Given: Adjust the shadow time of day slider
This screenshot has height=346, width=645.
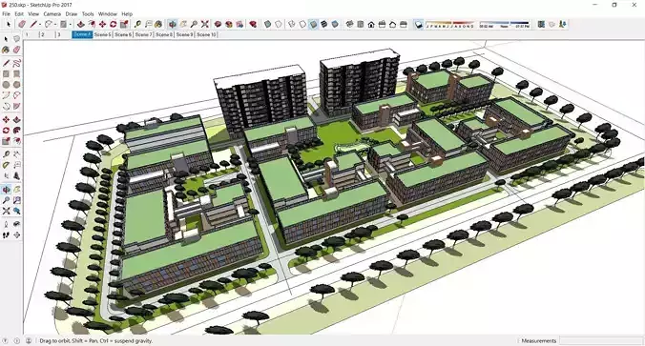Looking at the screenshot, I should point(505,24).
